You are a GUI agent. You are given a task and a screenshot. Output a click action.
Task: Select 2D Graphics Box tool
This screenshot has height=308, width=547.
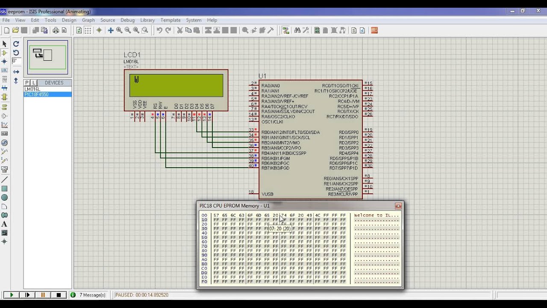[4, 189]
